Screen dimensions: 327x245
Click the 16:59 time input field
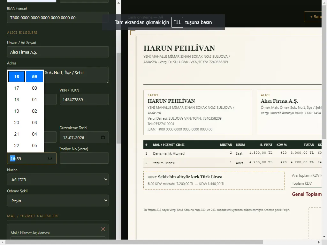(x=32, y=158)
